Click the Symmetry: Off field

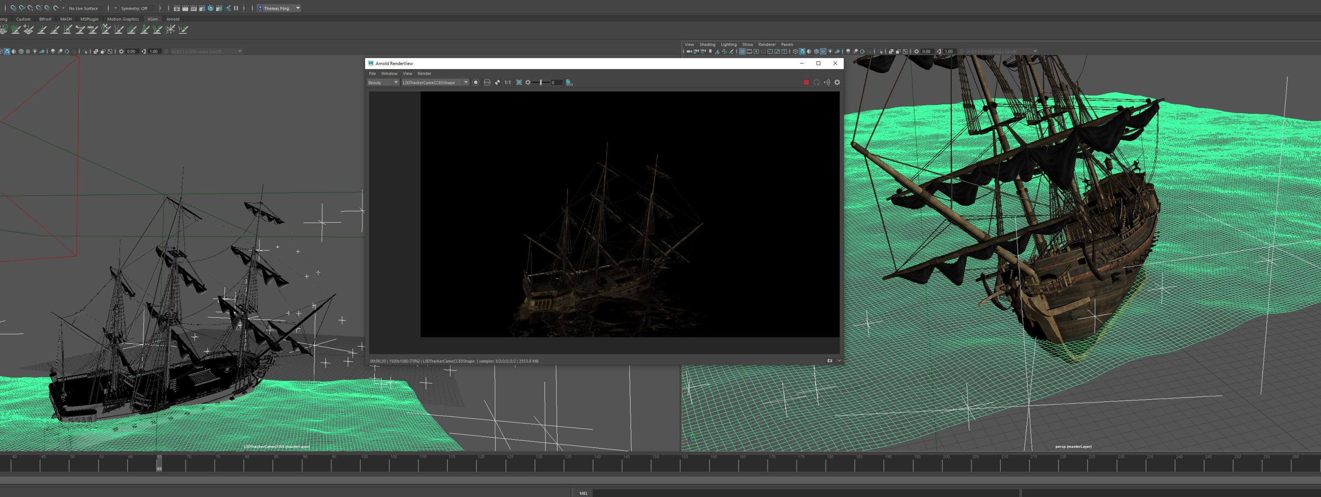134,8
